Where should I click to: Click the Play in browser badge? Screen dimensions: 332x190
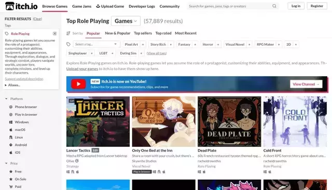142,172
